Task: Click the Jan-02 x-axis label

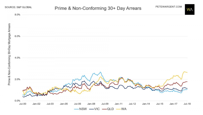Action: (37, 104)
